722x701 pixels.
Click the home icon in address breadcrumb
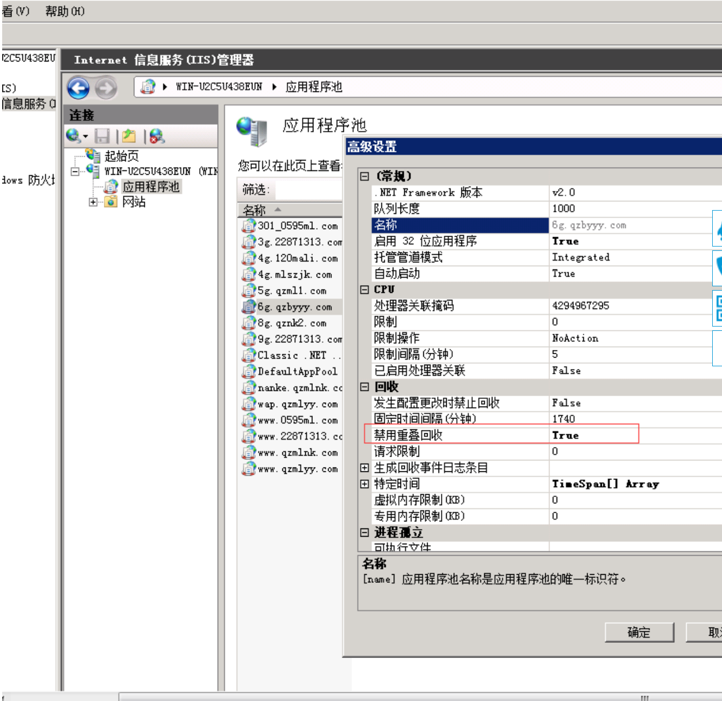[x=147, y=87]
